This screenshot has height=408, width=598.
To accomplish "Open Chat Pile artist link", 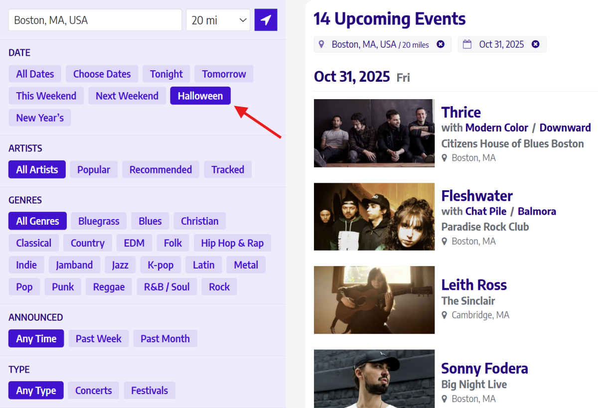I will click(486, 211).
